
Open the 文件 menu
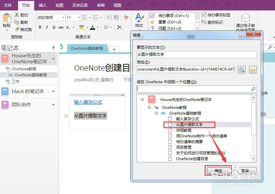tap(8, 5)
